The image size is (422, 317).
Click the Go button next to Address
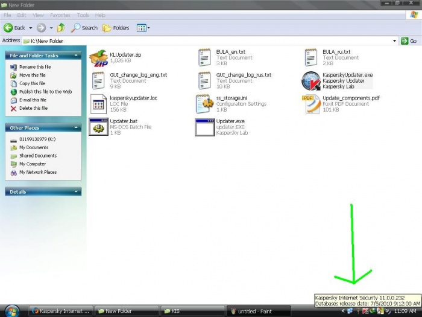409,41
